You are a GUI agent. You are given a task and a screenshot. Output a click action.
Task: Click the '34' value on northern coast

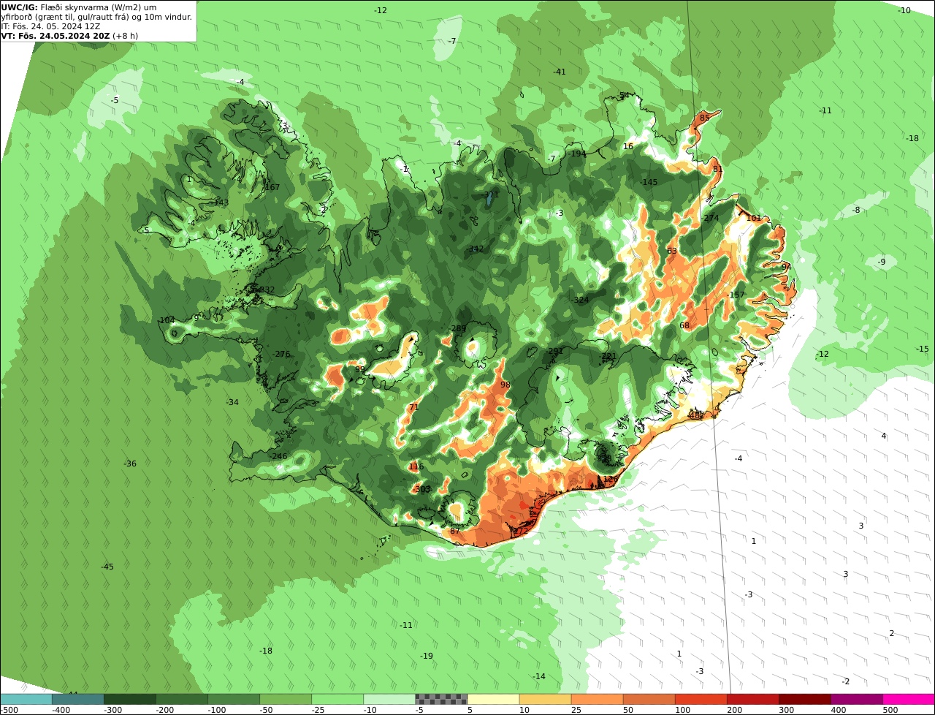point(624,95)
